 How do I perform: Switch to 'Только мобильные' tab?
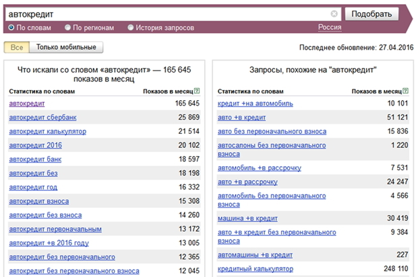[66, 47]
